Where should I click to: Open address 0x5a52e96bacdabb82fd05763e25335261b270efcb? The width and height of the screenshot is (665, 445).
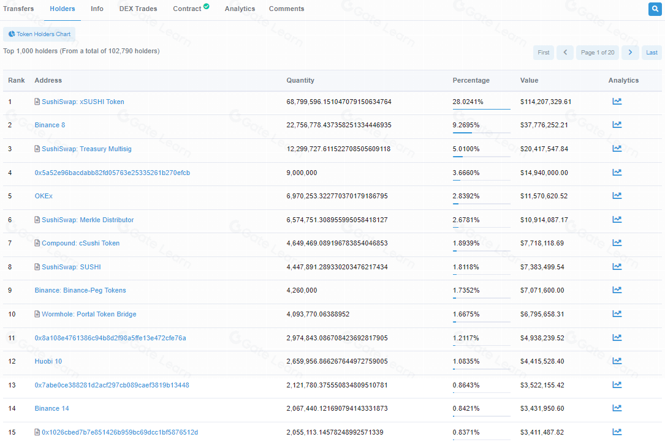pos(112,173)
